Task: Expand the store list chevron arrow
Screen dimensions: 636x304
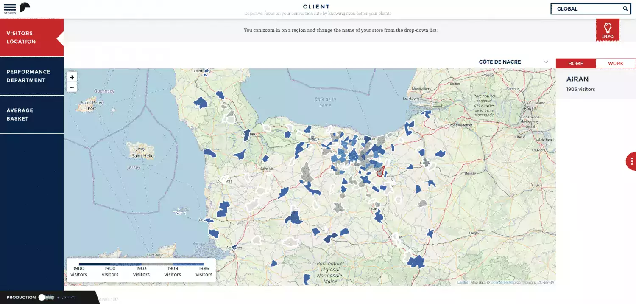Action: (546, 62)
